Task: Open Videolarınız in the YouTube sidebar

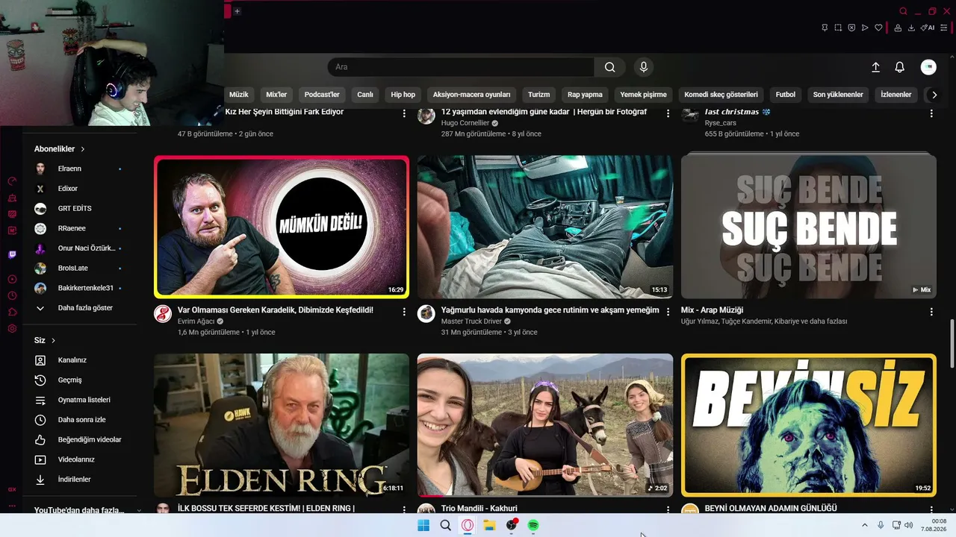Action: click(75, 459)
